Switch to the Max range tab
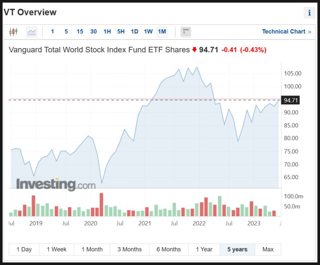 click(x=268, y=249)
